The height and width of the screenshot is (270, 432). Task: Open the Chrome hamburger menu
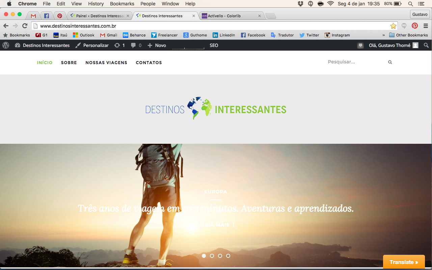coord(426,26)
